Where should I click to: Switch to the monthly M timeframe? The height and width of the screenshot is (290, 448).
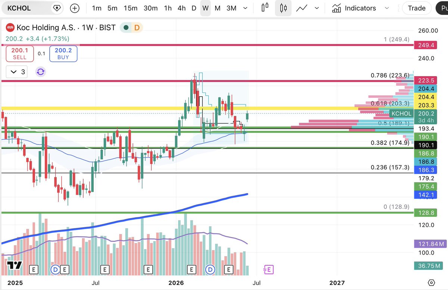click(217, 8)
